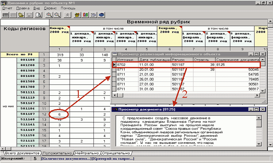Open the Помощь menu
The height and width of the screenshot is (163, 273).
68,8
